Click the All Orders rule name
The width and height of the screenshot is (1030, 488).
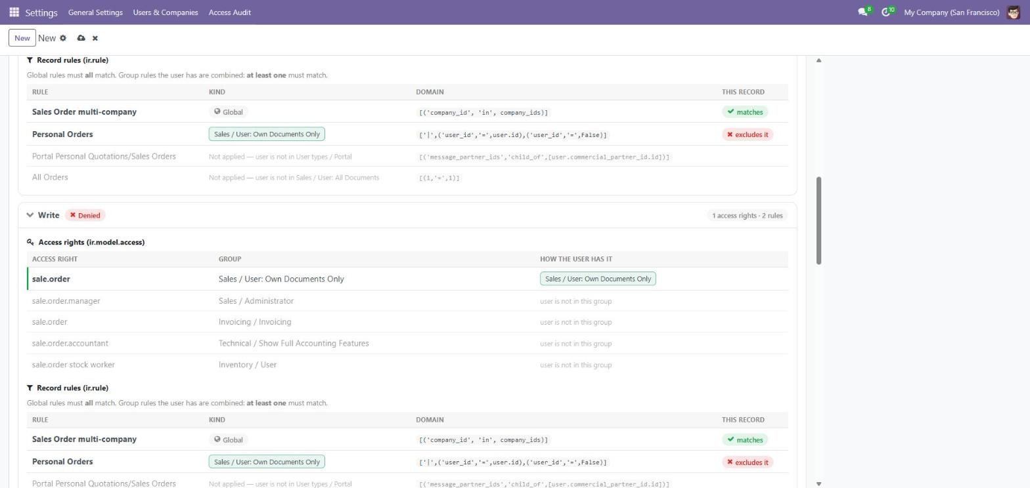point(50,177)
